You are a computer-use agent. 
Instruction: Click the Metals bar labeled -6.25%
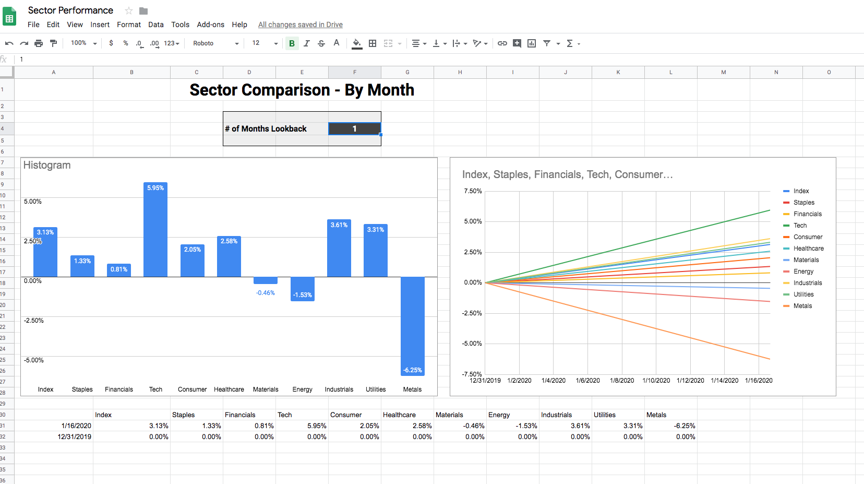[412, 326]
